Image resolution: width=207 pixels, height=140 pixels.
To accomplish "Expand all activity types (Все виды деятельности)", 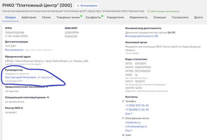I will 142,36.
